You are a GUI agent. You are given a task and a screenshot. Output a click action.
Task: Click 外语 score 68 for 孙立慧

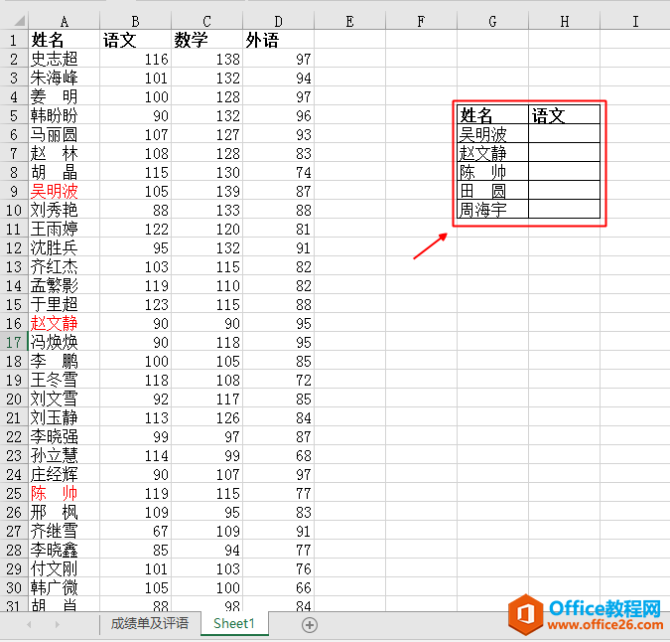tap(278, 455)
